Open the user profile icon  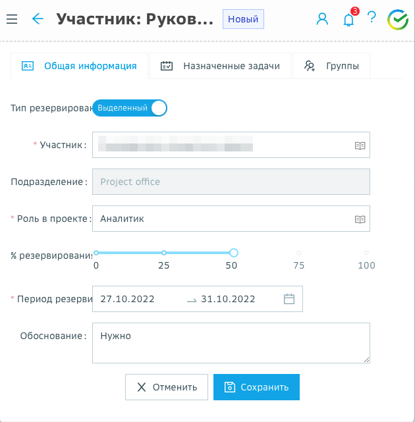pyautogui.click(x=322, y=19)
